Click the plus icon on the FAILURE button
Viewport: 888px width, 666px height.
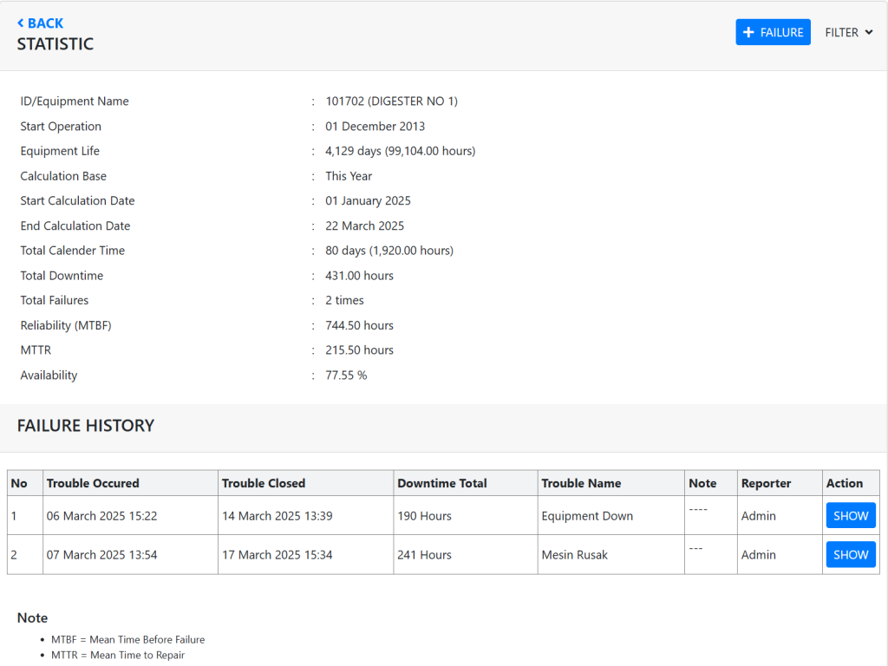[749, 32]
